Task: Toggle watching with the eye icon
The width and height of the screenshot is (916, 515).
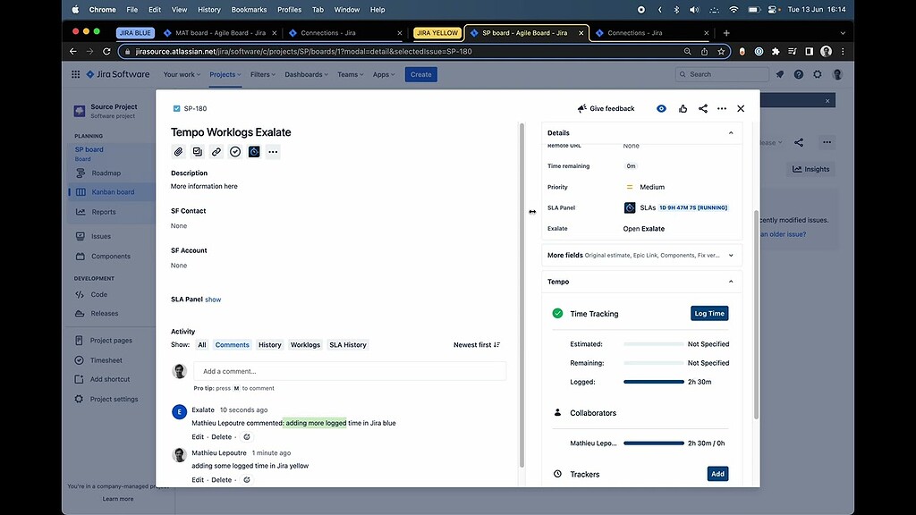Action: point(661,108)
